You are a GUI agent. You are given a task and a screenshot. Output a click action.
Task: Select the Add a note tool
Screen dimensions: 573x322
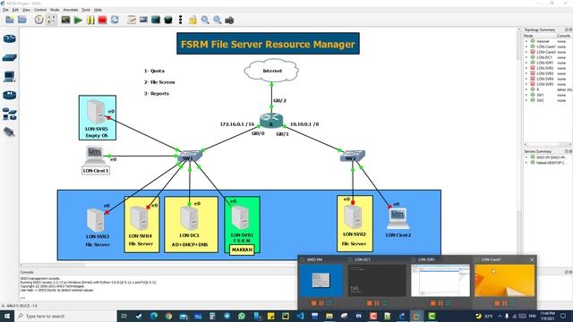pos(132,20)
